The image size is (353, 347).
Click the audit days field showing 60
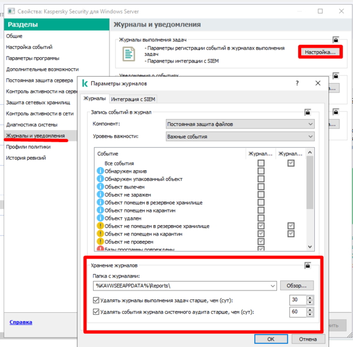click(298, 312)
